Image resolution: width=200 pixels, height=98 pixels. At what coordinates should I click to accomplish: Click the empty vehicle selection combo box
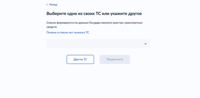pos(98,43)
